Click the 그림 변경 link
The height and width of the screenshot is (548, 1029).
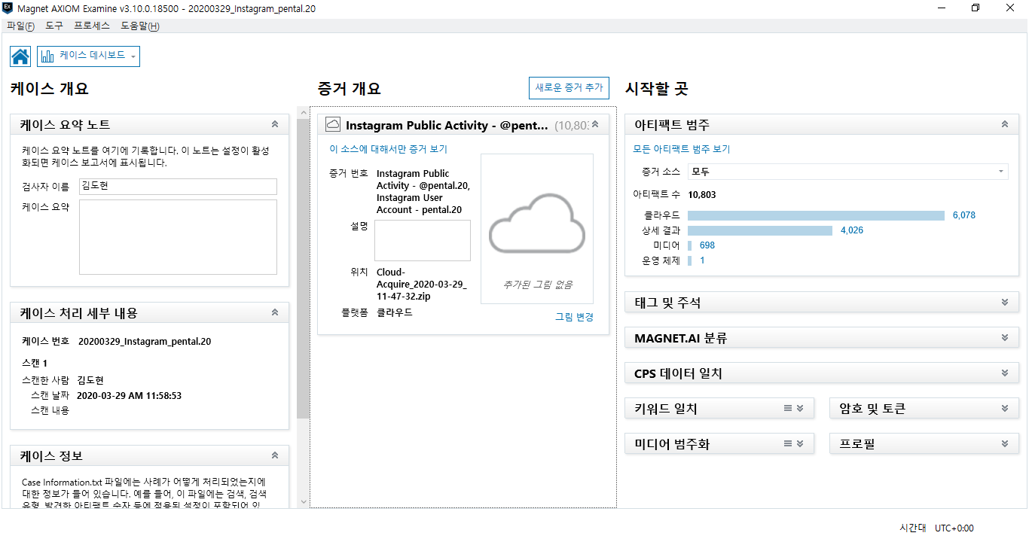[574, 317]
